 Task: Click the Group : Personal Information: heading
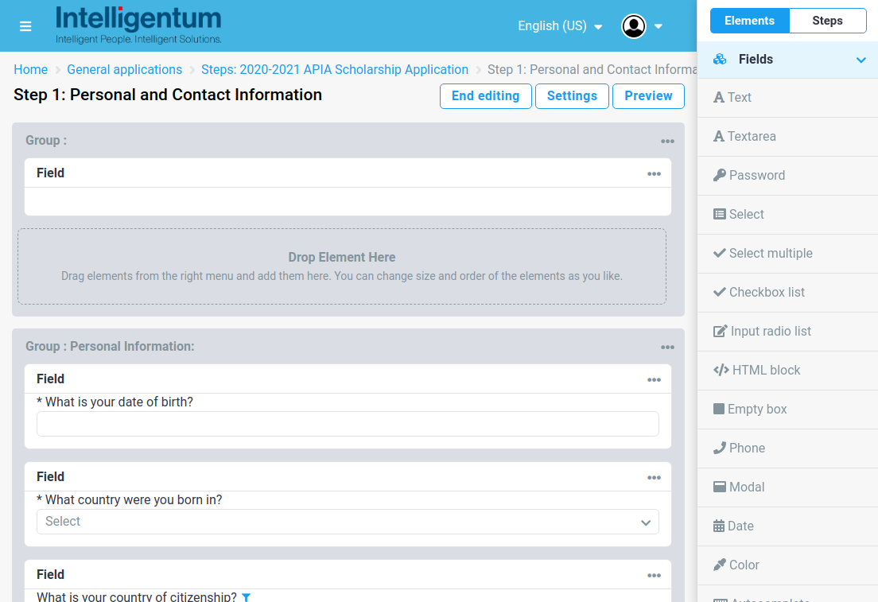[110, 347]
